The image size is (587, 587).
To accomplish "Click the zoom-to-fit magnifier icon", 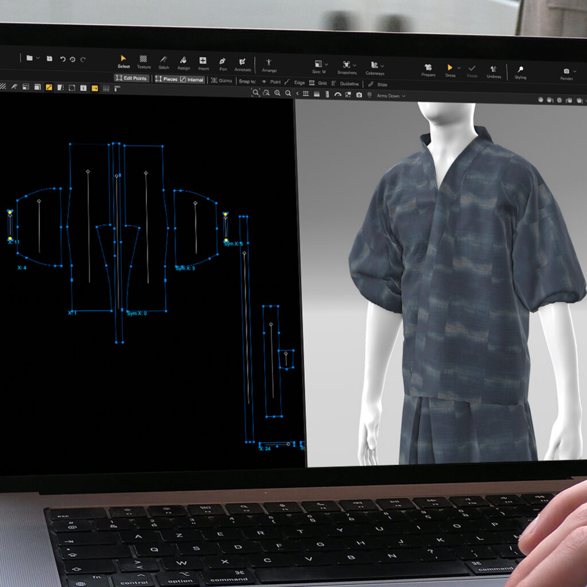I will click(x=256, y=92).
